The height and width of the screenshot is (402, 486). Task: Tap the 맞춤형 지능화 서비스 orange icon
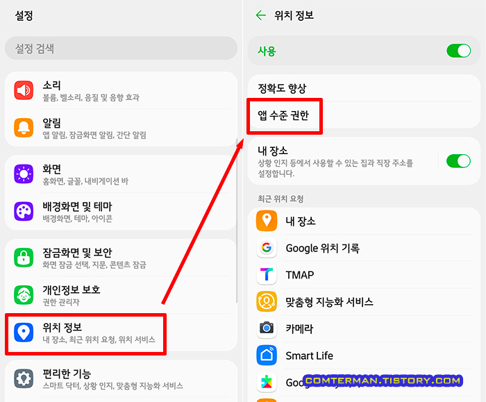point(267,301)
